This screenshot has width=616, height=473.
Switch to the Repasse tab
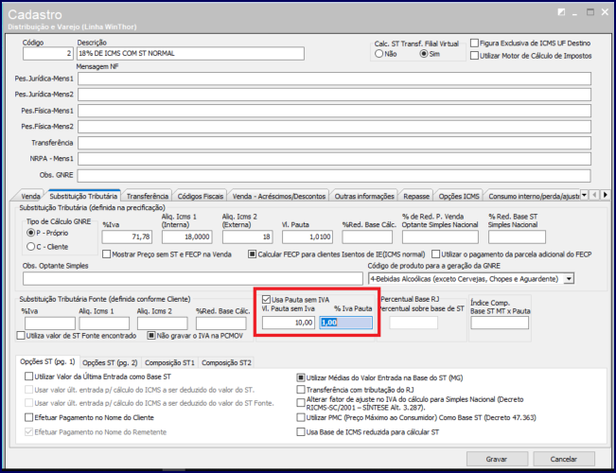point(416,196)
